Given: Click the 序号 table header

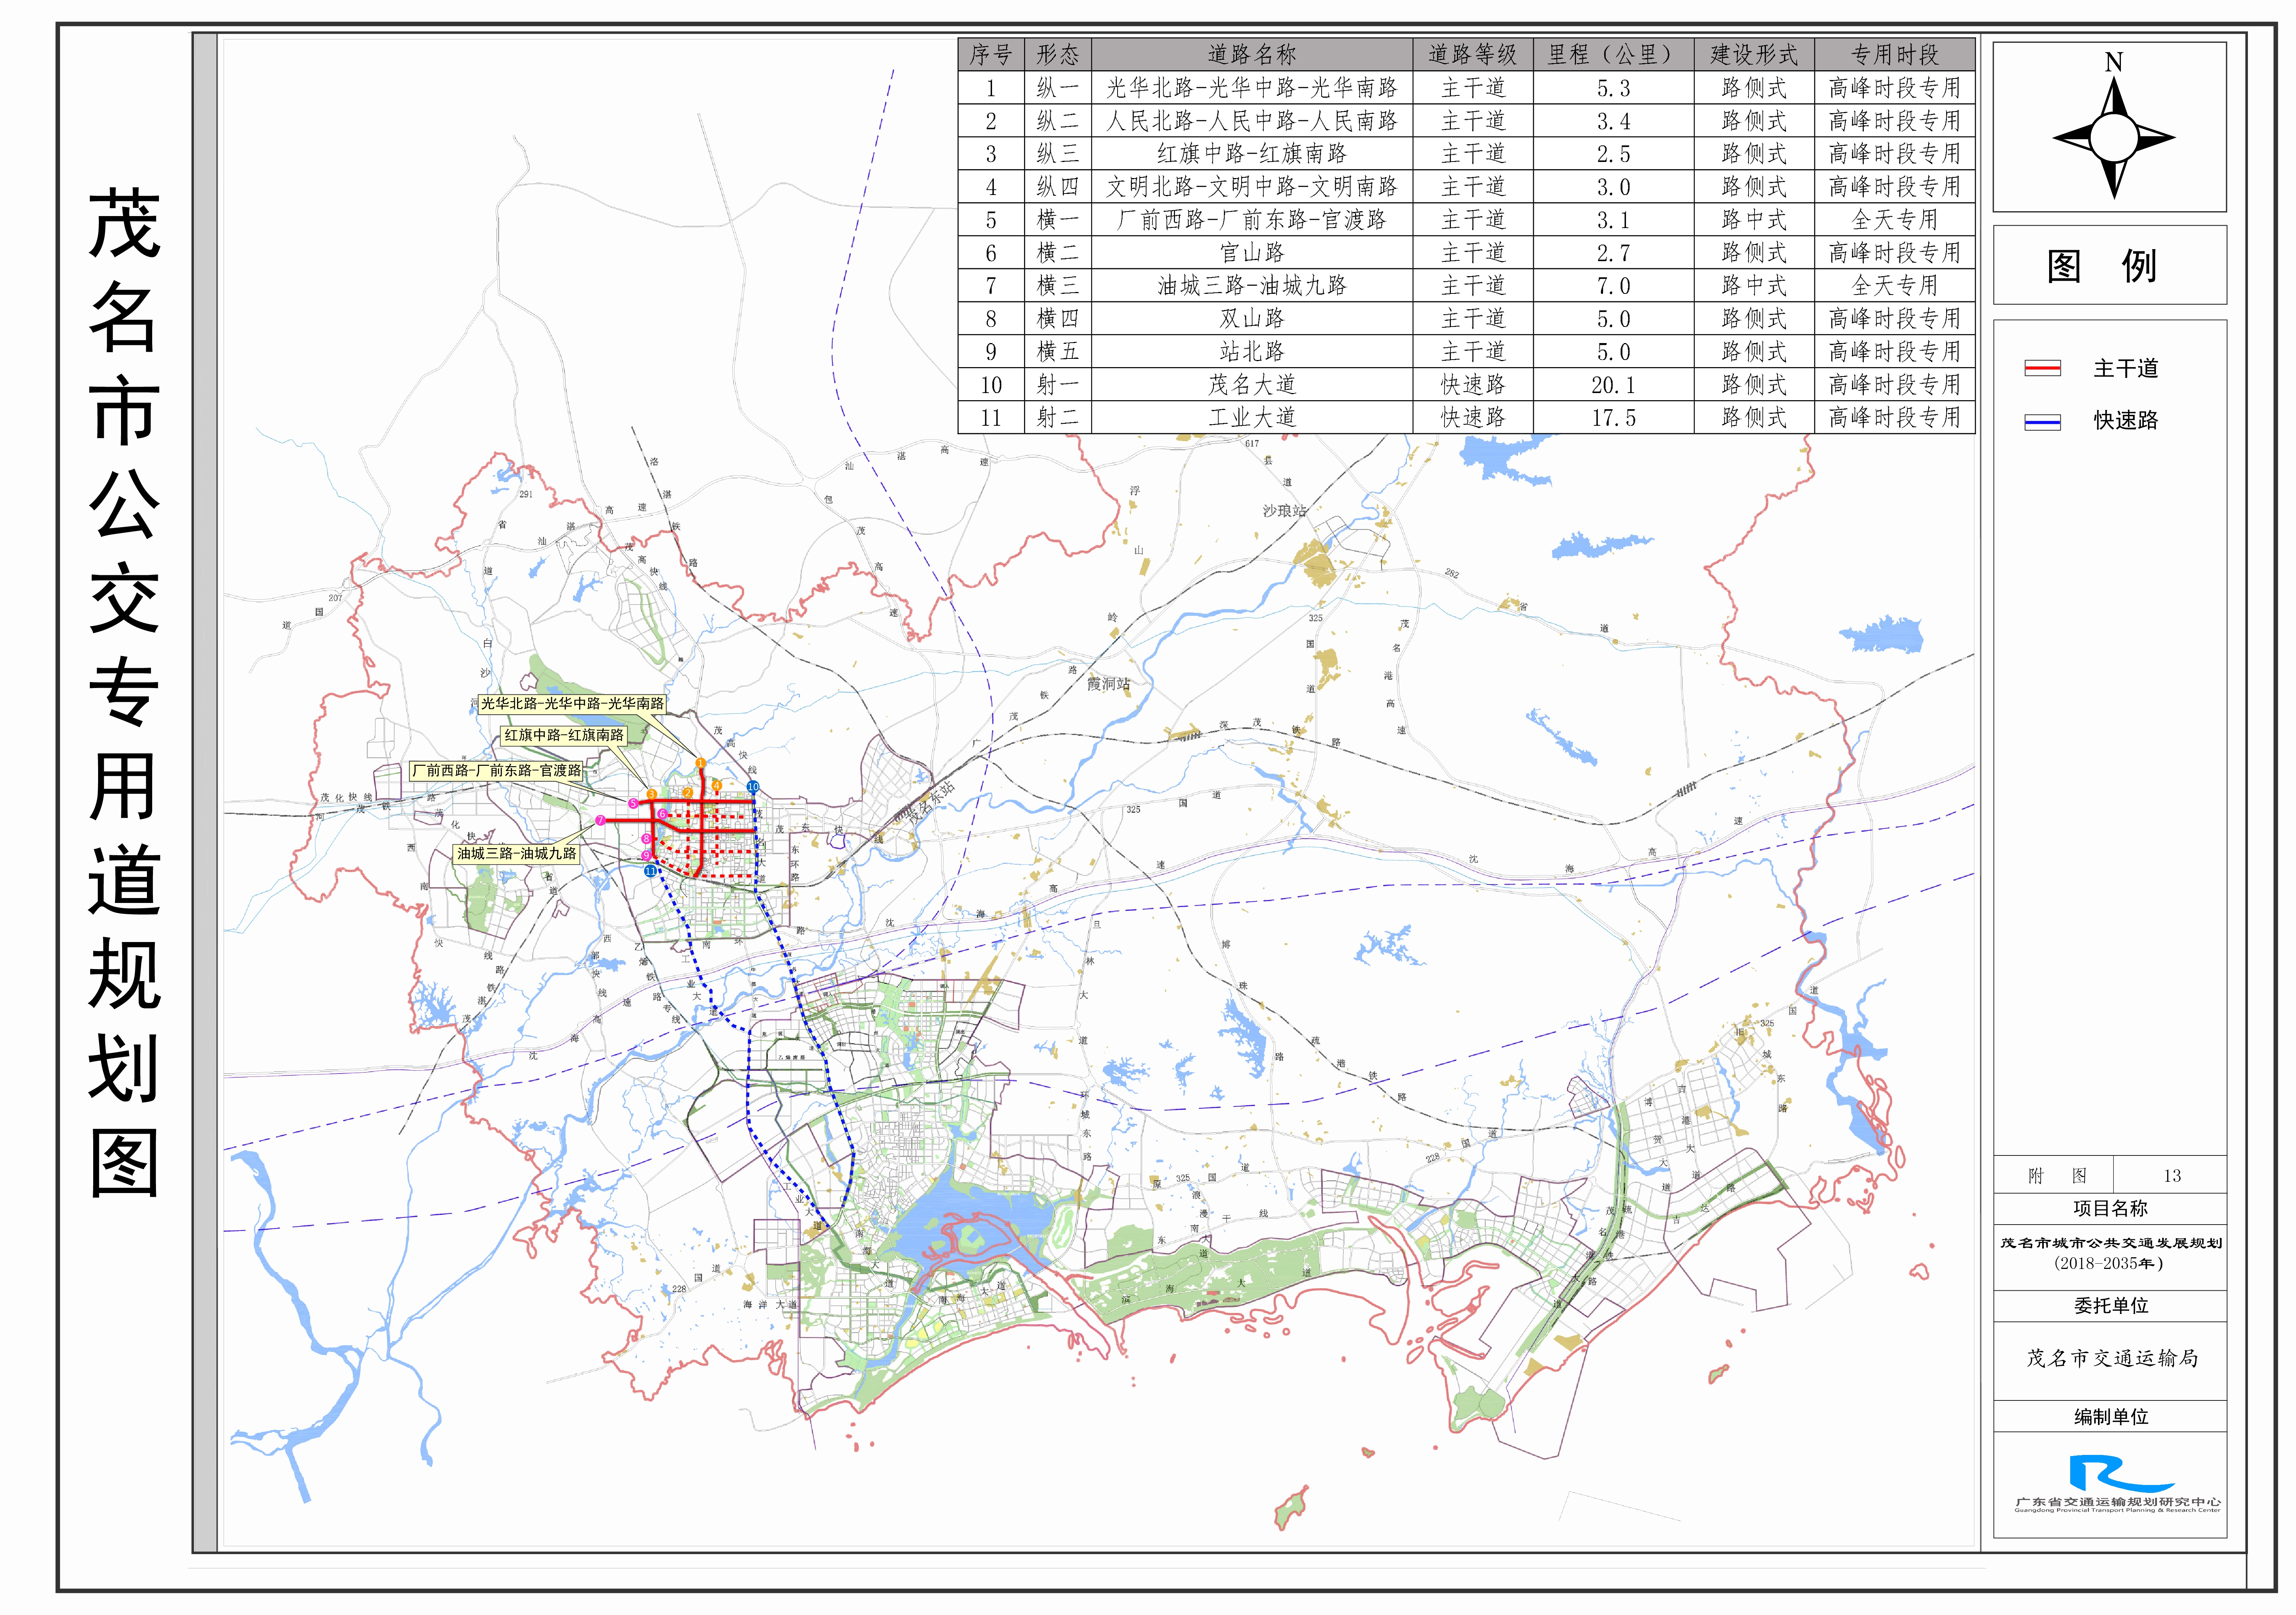Looking at the screenshot, I should [990, 54].
